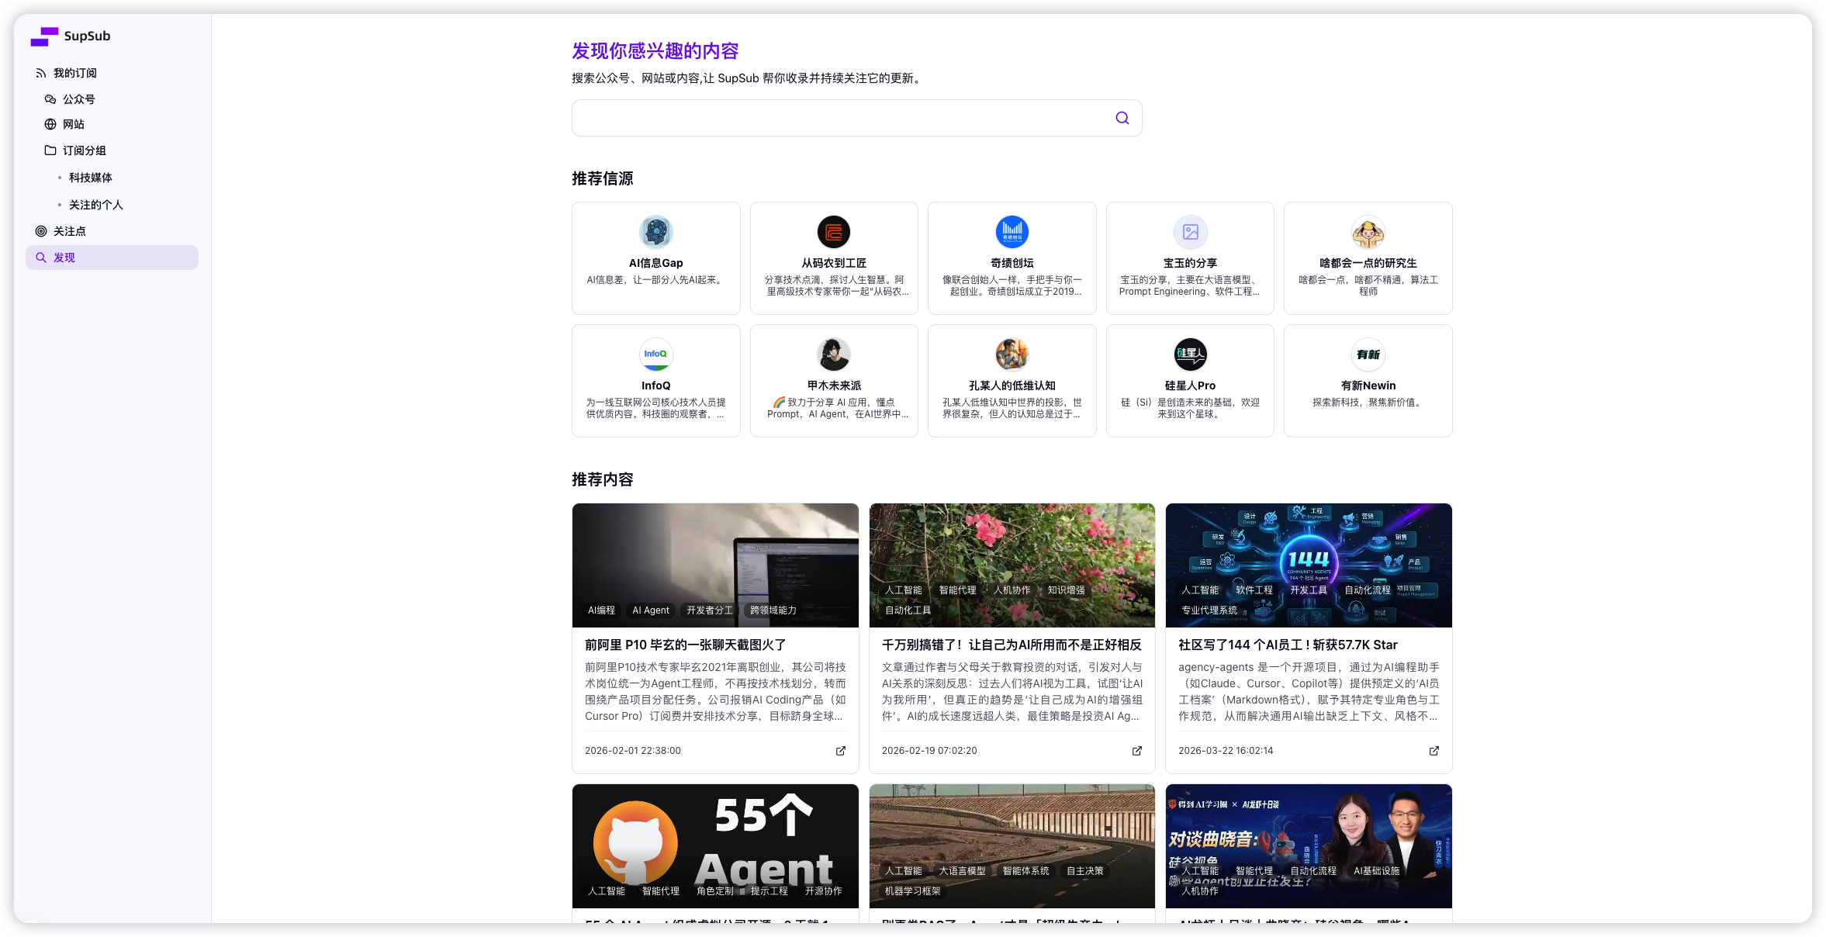
Task: Click the 144 agents article thumbnail
Action: 1309,565
